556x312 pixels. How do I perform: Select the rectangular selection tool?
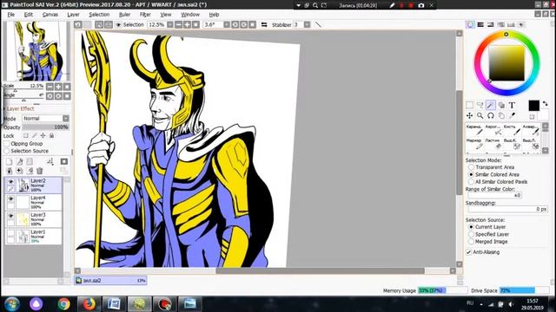click(x=469, y=105)
